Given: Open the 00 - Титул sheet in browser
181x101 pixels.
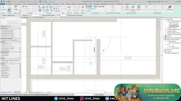Looking at the screenshot, I should pos(172,46).
